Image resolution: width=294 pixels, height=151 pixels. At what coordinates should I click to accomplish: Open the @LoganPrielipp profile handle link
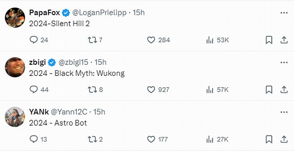(99, 13)
